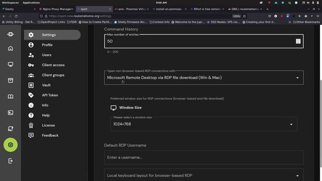
Task: Adjust entries using the number spinner
Action: click(298, 41)
